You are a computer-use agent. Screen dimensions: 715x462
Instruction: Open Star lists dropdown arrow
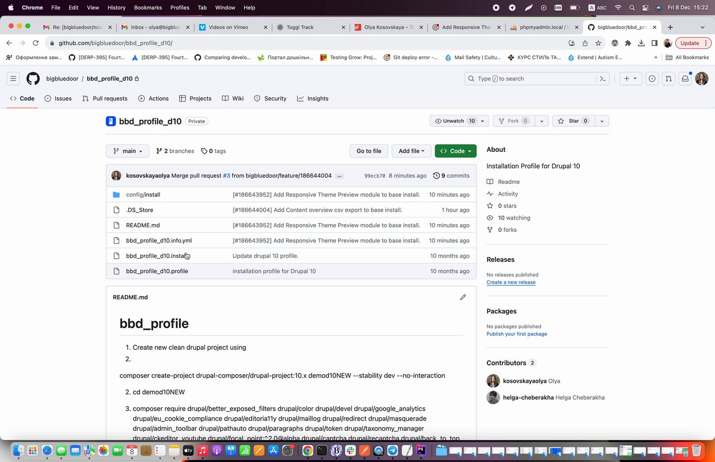click(602, 121)
